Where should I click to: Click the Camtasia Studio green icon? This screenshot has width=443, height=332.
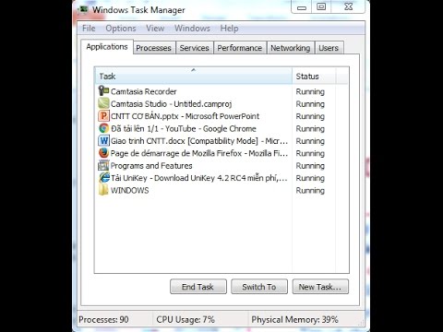pyautogui.click(x=103, y=103)
